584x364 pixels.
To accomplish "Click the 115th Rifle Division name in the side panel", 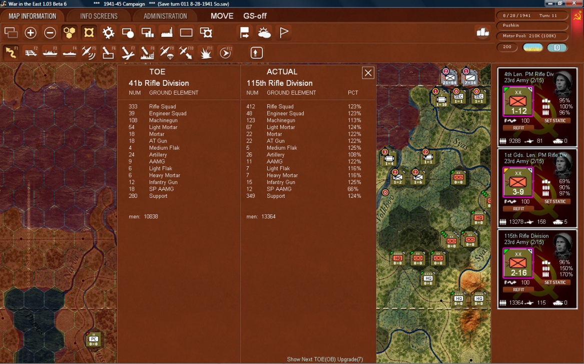I will tap(526, 236).
